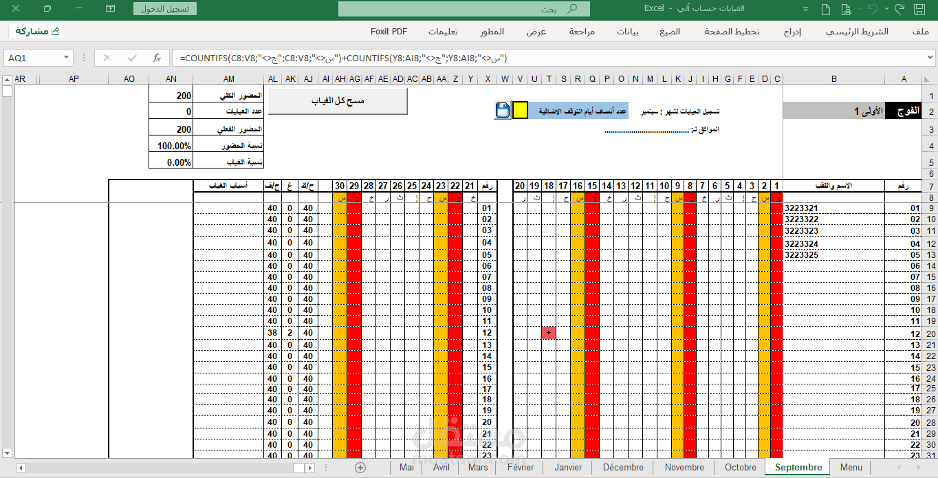Click the formula bar Cancel X icon
The height and width of the screenshot is (478, 938).
[107, 58]
